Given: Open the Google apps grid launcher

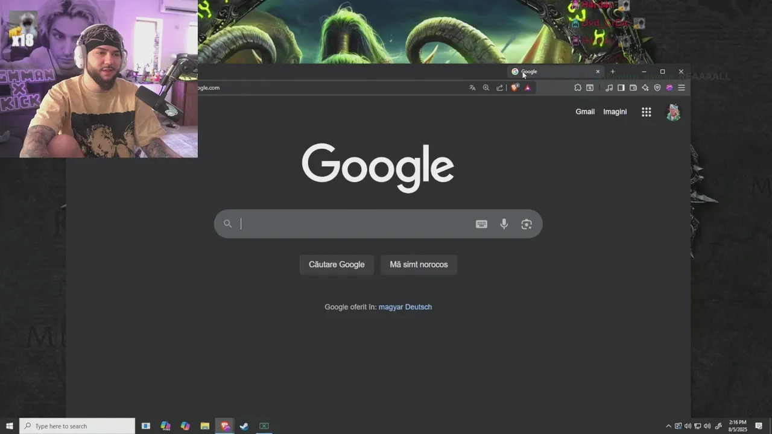Looking at the screenshot, I should (x=647, y=112).
